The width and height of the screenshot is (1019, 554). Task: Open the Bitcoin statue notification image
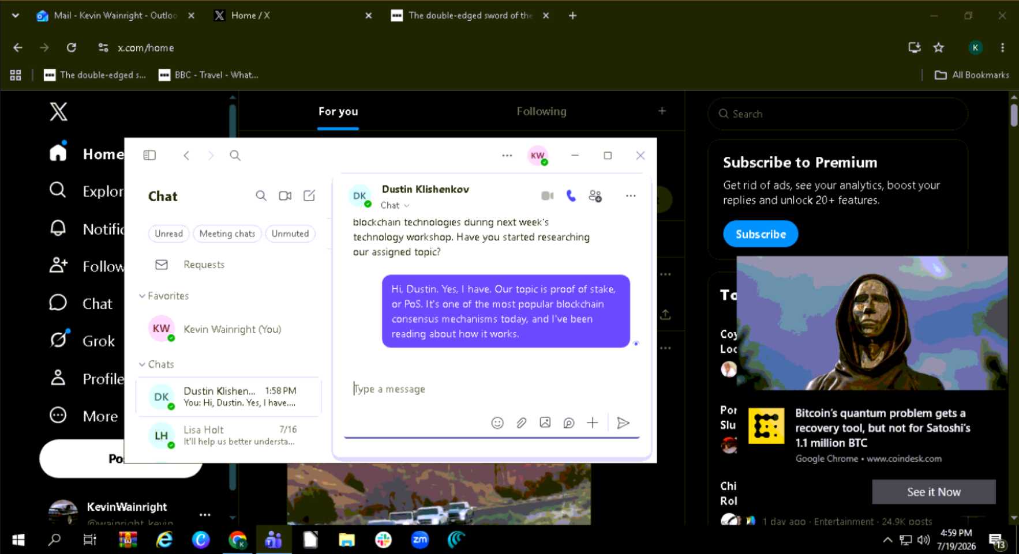(872, 323)
